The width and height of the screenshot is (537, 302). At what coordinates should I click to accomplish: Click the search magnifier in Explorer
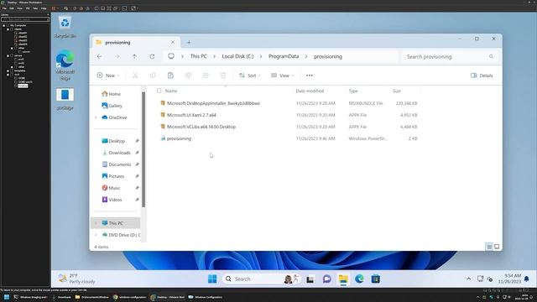pyautogui.click(x=491, y=56)
